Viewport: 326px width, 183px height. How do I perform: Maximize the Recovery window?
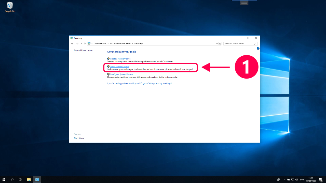pyautogui.click(x=248, y=38)
